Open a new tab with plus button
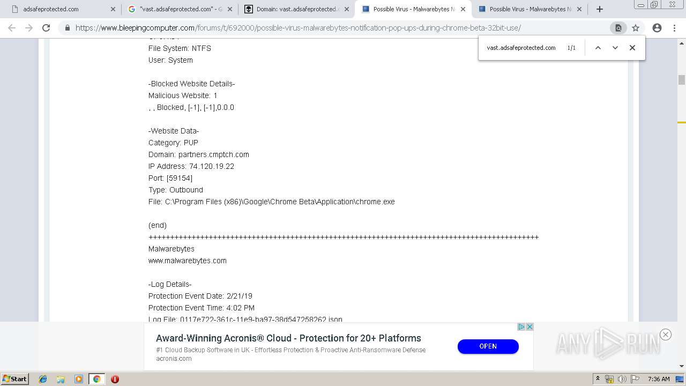The height and width of the screenshot is (386, 686). click(x=600, y=9)
